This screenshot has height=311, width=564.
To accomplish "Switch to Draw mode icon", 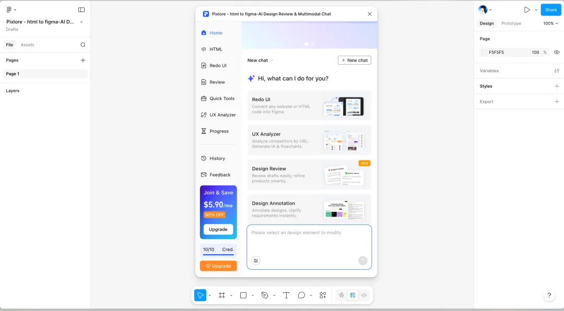I will point(341,295).
